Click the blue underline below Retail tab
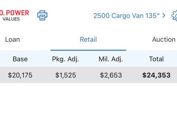Screen dimensions: 177x133 click(88, 50)
